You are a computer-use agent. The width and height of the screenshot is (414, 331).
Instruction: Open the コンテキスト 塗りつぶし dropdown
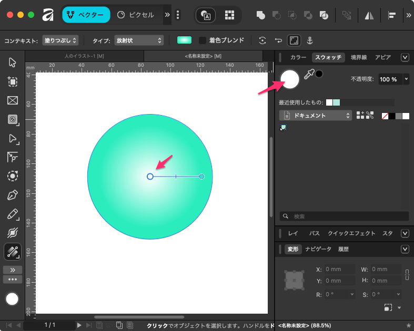tap(60, 40)
